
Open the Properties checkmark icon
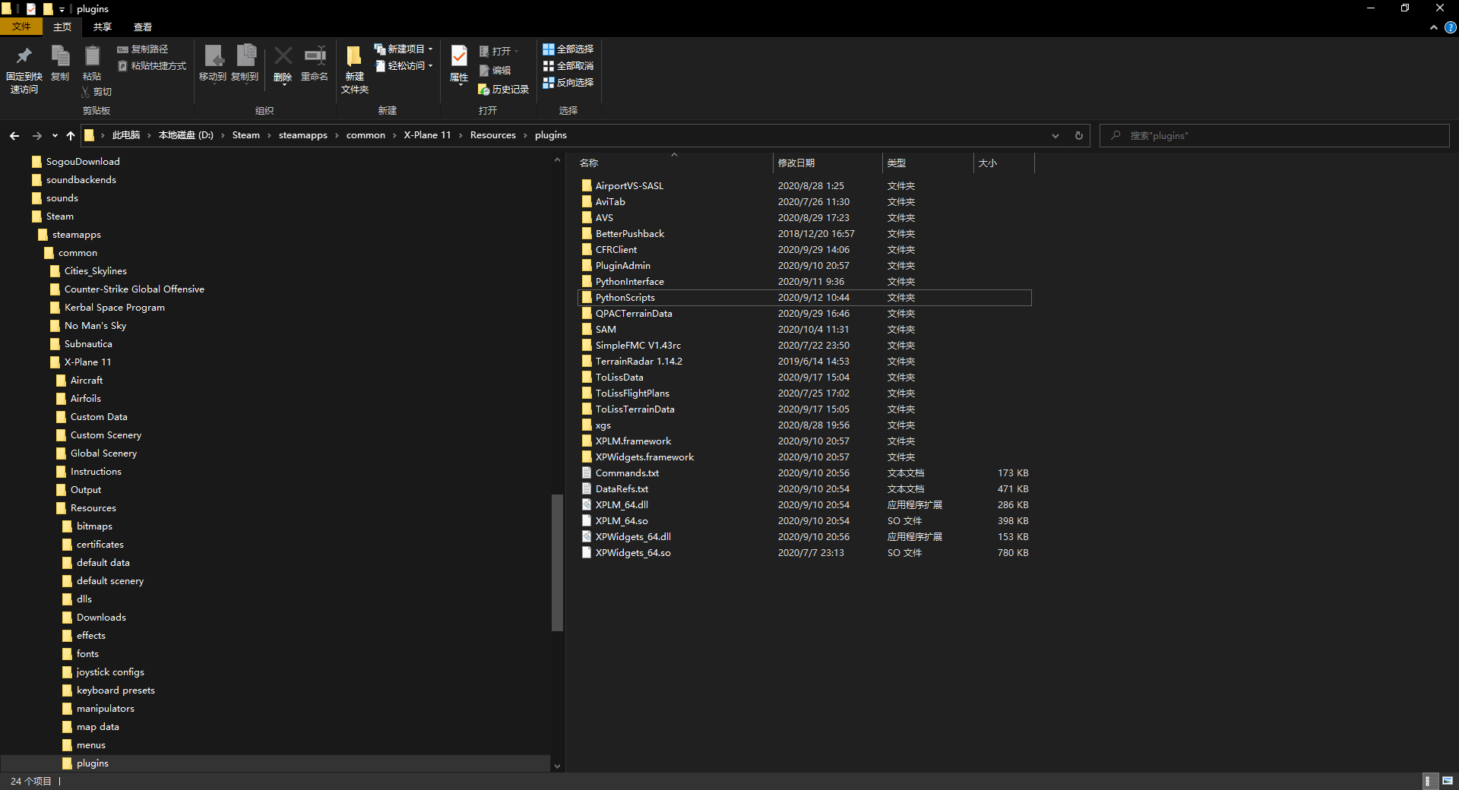459,65
